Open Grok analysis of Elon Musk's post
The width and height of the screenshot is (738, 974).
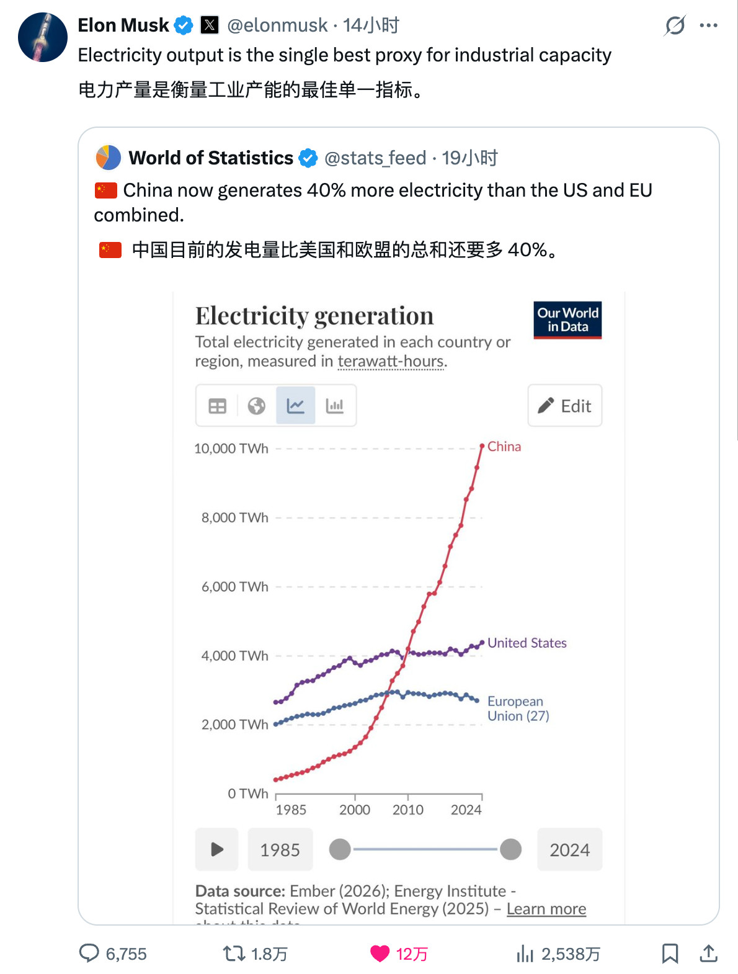point(676,25)
